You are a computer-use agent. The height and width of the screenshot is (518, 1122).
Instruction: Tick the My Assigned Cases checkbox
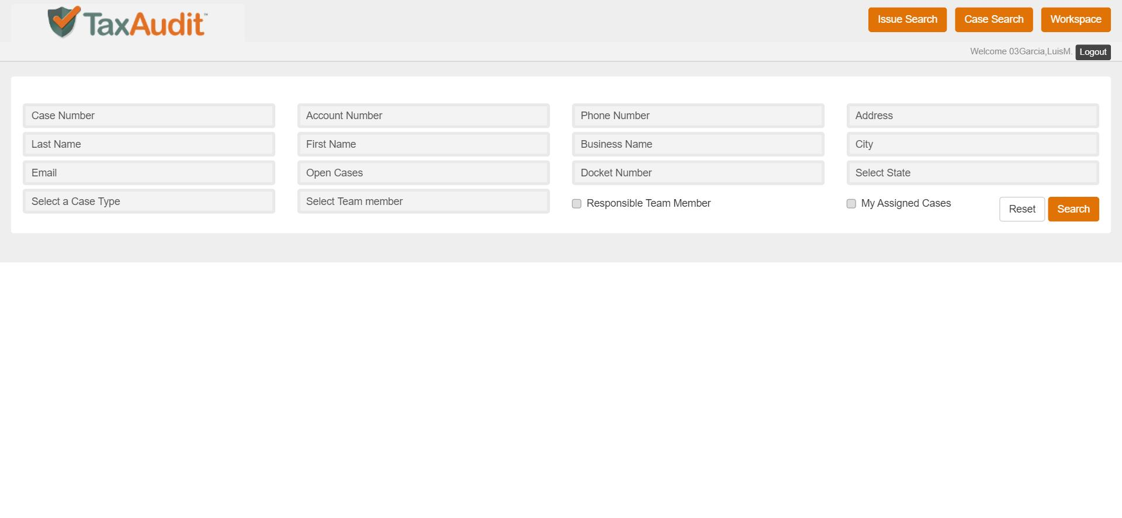click(851, 204)
